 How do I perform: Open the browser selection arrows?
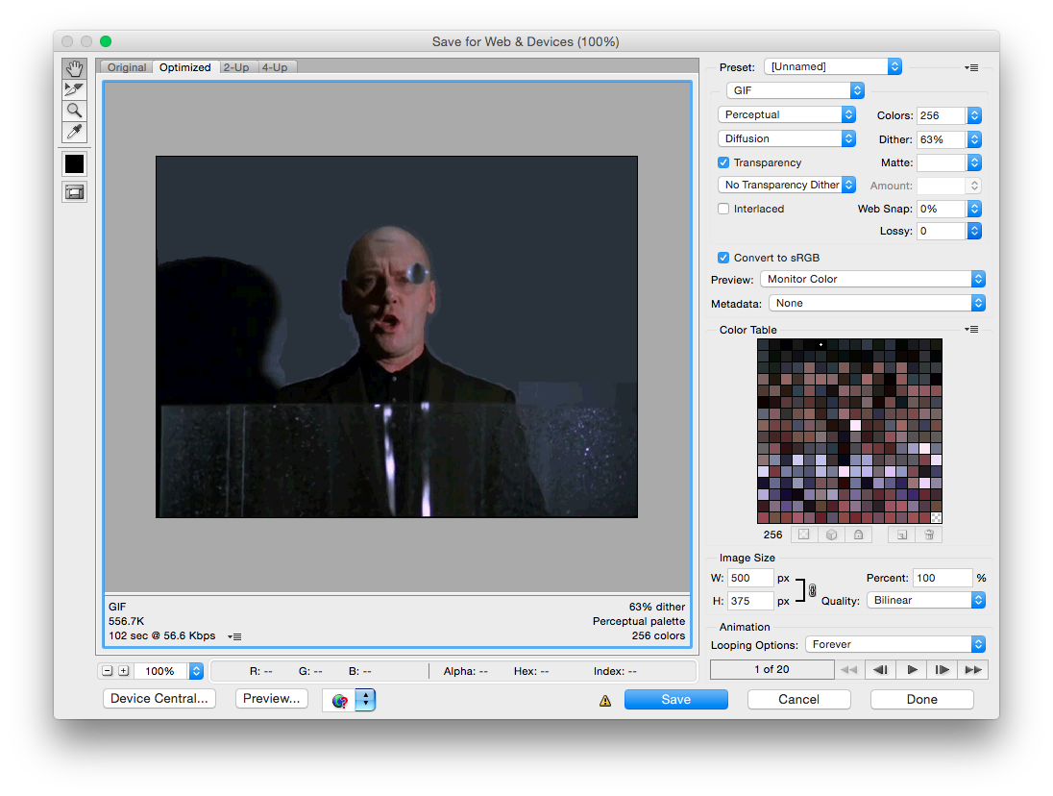[365, 699]
